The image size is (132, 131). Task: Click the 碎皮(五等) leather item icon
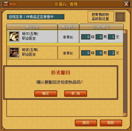click(x=14, y=52)
